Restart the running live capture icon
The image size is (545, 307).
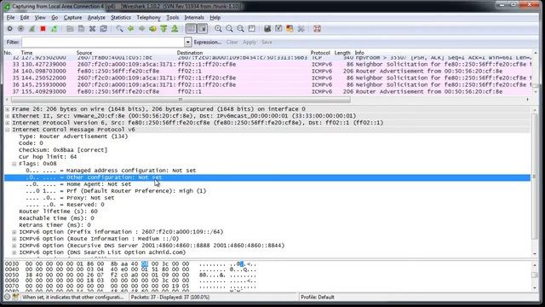point(54,29)
